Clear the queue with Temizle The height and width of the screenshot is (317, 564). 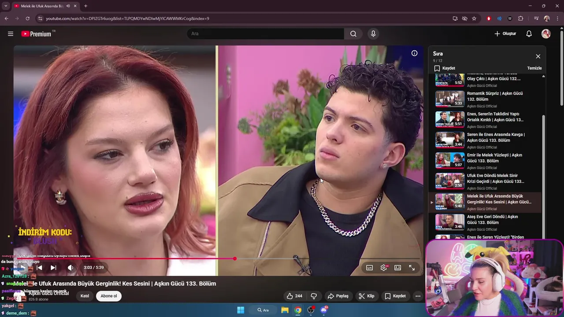coord(534,68)
